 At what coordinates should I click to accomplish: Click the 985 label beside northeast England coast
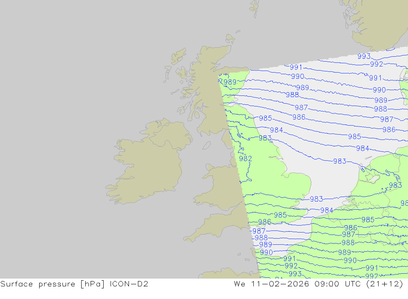266,118
